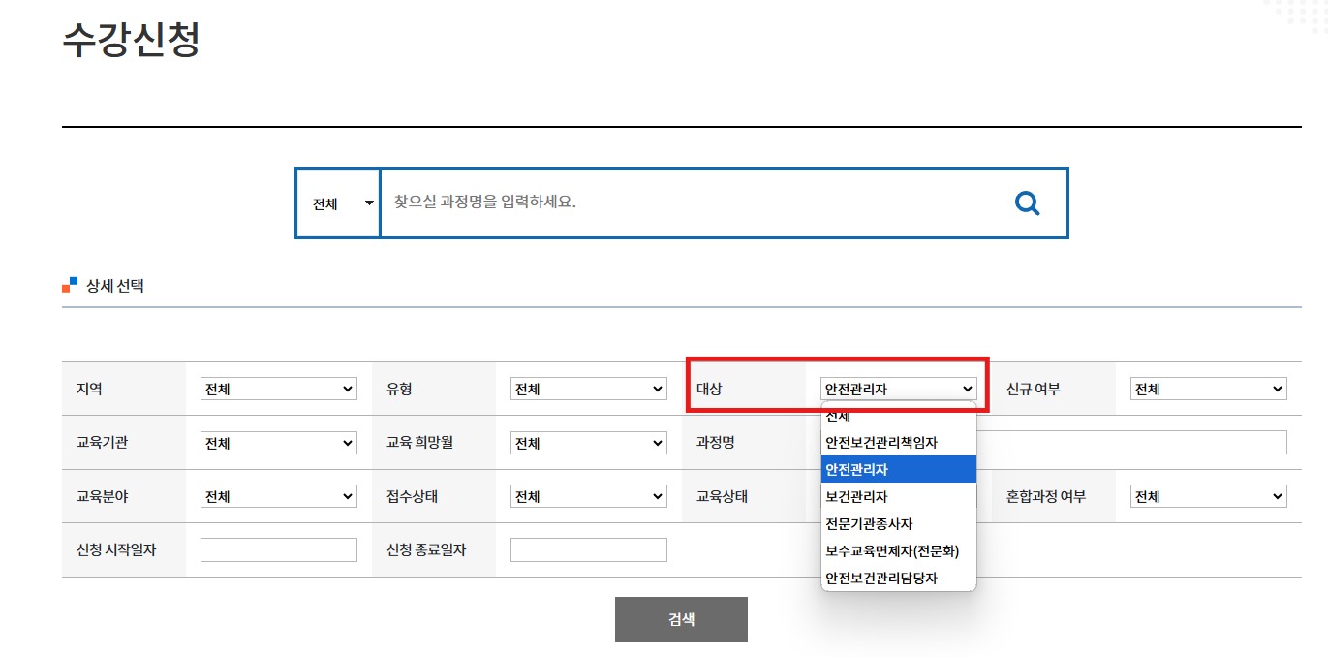Screen dimensions: 1328x657
Task: Open the 신규 여부 dropdown
Action: [x=1208, y=388]
